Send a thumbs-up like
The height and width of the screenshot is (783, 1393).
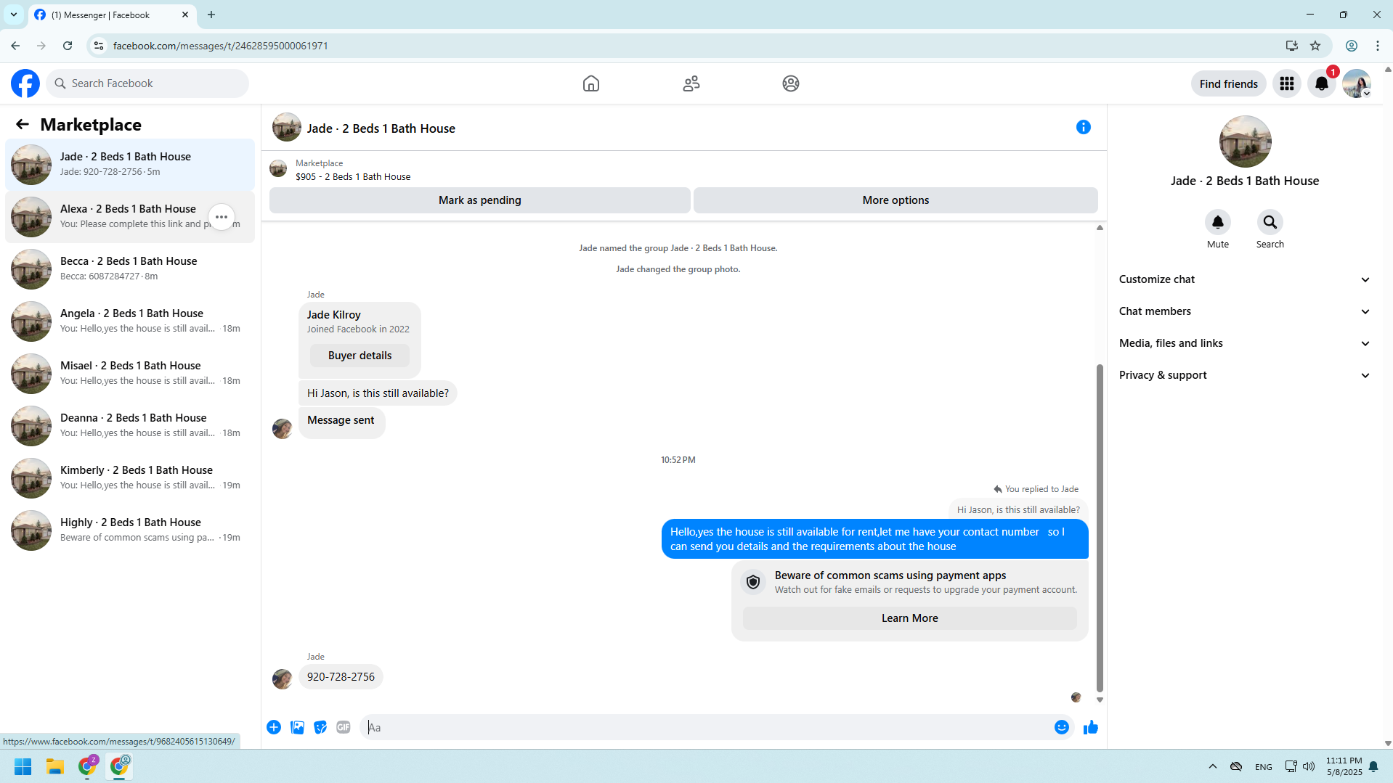click(x=1091, y=727)
